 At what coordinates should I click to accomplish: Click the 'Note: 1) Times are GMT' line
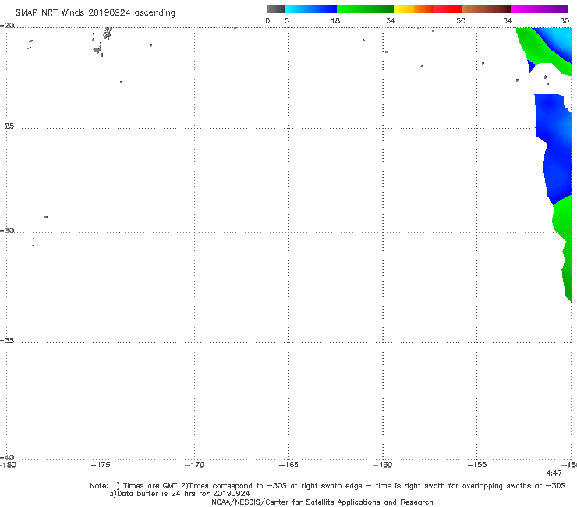click(327, 486)
